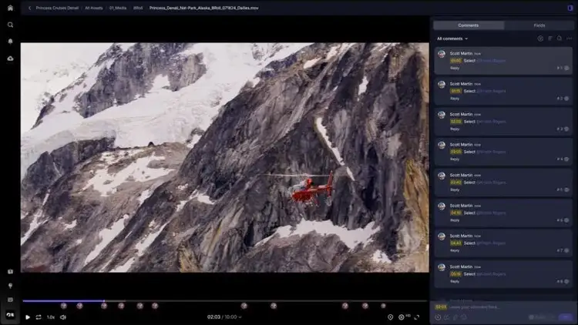578x325 pixels.
Task: Click the cloud upload icon
Action: point(10,58)
